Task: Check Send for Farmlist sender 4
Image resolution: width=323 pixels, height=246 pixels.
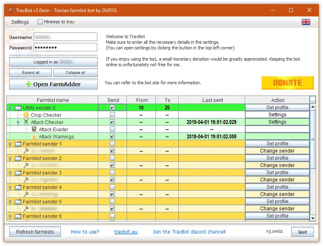Action: (x=112, y=187)
